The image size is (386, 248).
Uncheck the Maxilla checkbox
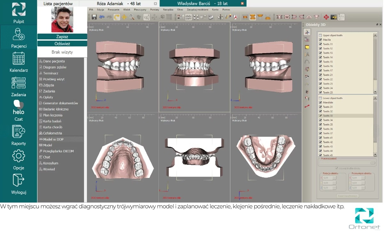[320, 40]
